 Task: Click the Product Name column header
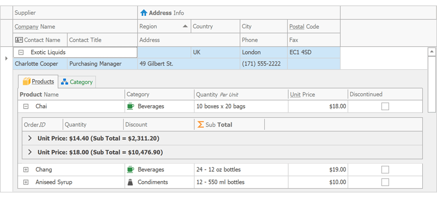(71, 94)
